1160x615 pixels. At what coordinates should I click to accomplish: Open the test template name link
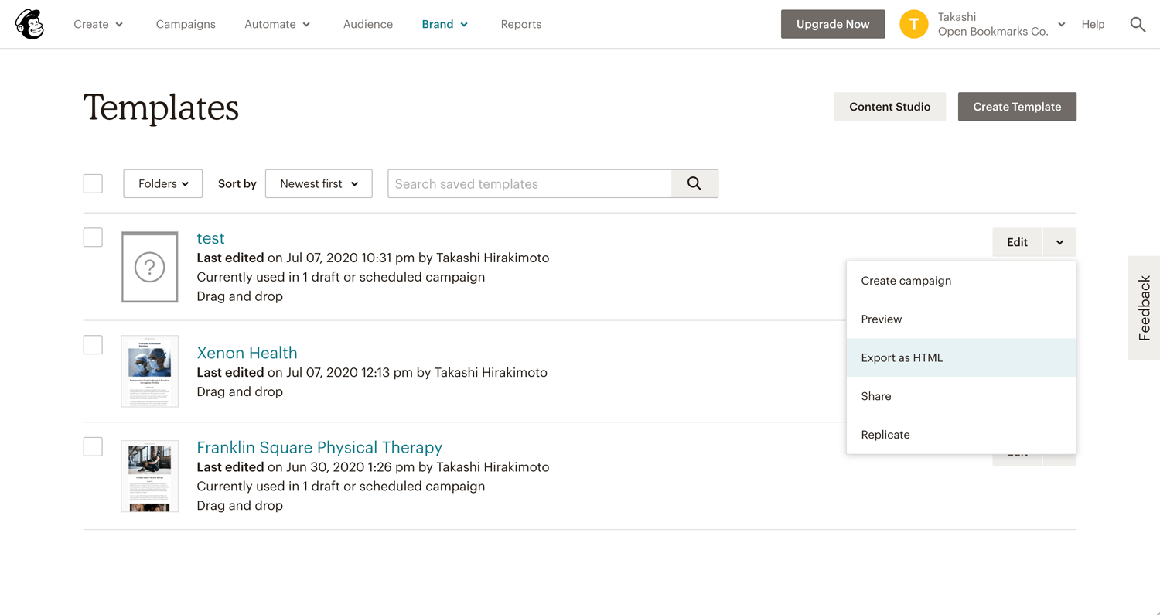(210, 238)
